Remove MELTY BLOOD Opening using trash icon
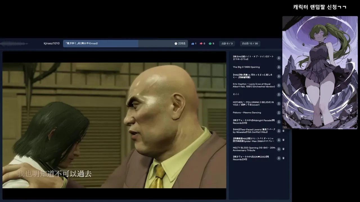Screen dimensions: 360x202 coord(283,149)
